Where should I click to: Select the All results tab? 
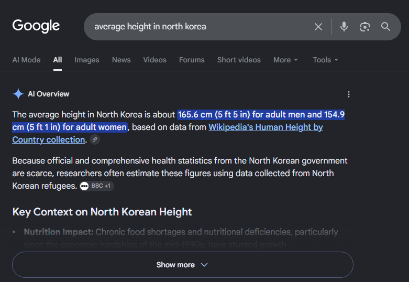click(x=58, y=60)
